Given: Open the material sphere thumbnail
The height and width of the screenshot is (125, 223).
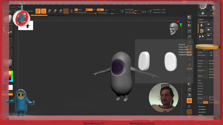Looking at the screenshot, I should 8,64.
